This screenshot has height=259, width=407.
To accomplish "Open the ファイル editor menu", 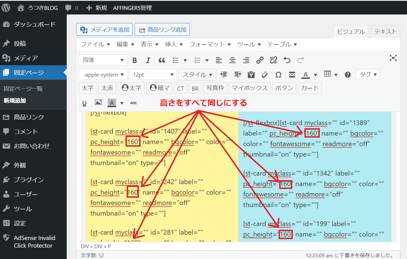I will [95, 44].
